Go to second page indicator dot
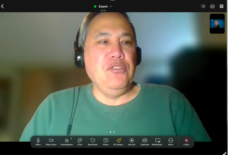Viewport: 228px width, 155px height. 114,132
